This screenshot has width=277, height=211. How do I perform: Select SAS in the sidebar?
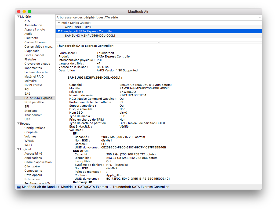27,94
